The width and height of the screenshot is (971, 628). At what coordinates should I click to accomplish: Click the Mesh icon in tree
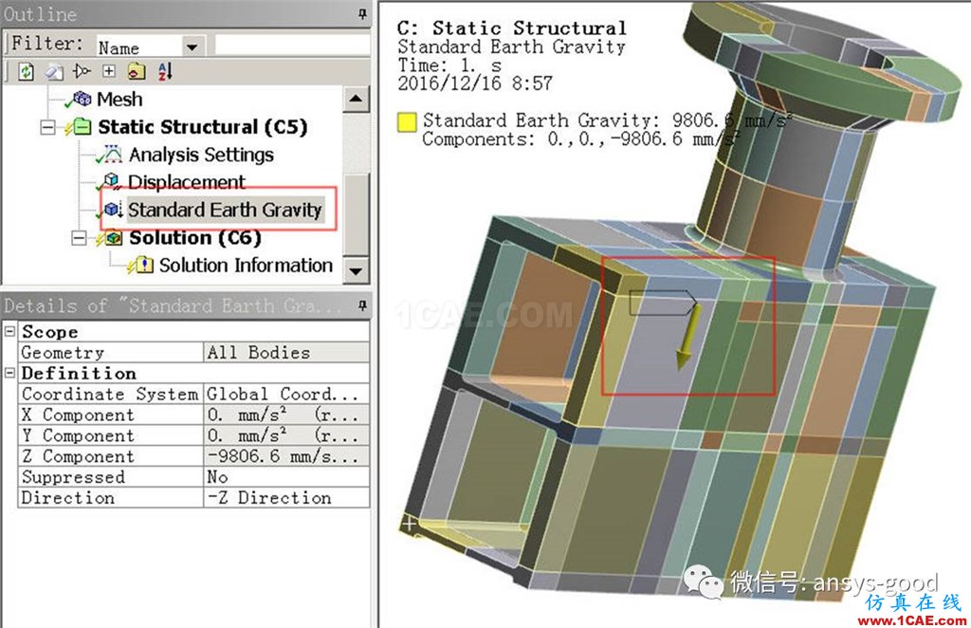coord(82,99)
